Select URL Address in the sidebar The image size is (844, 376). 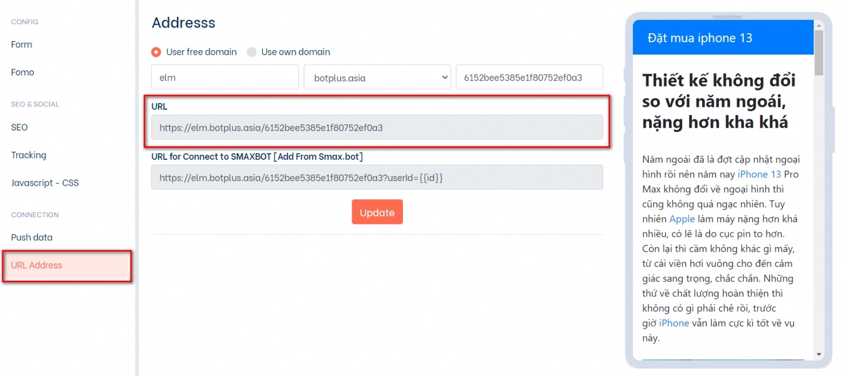(37, 265)
